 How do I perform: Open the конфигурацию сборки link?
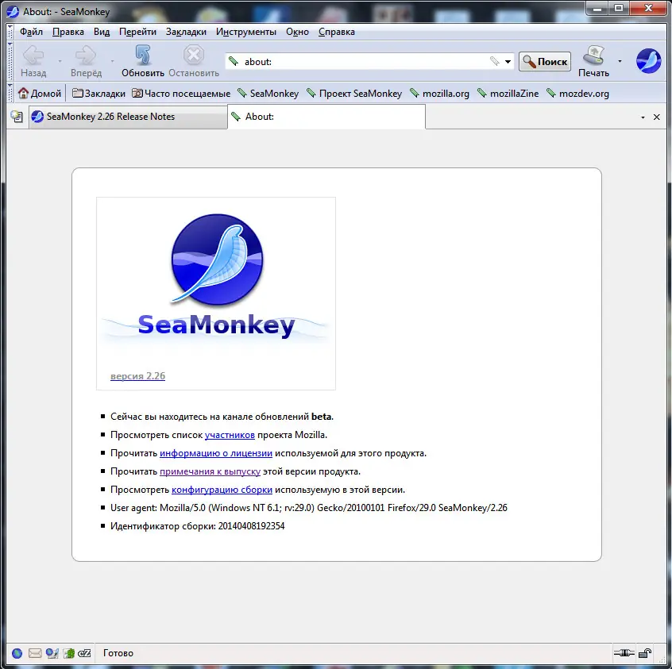click(x=222, y=490)
